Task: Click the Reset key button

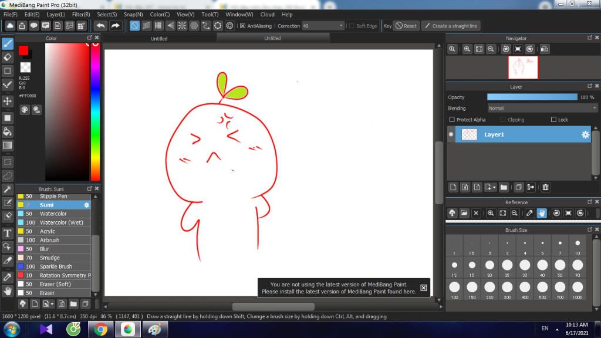Action: pos(406,26)
